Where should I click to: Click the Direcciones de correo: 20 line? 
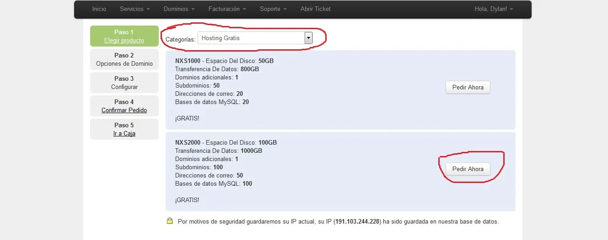(x=209, y=94)
